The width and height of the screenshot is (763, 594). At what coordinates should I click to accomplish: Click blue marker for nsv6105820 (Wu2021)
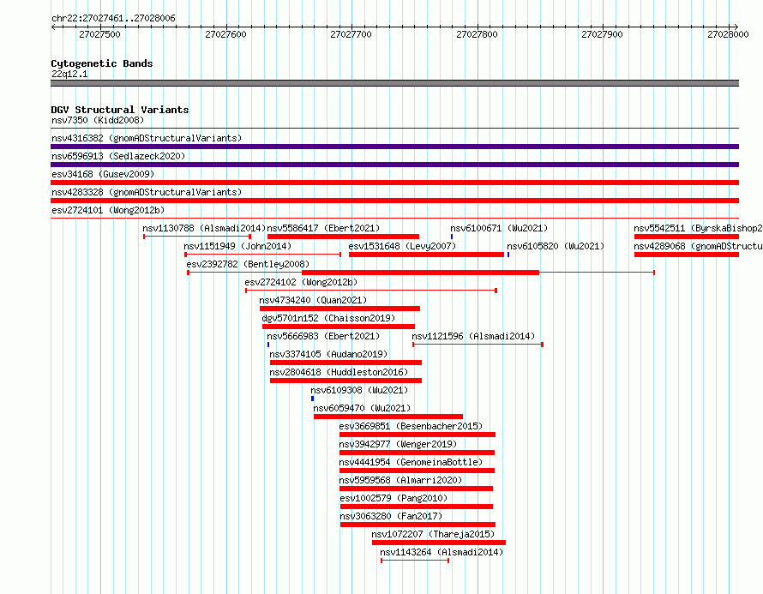[x=508, y=255]
